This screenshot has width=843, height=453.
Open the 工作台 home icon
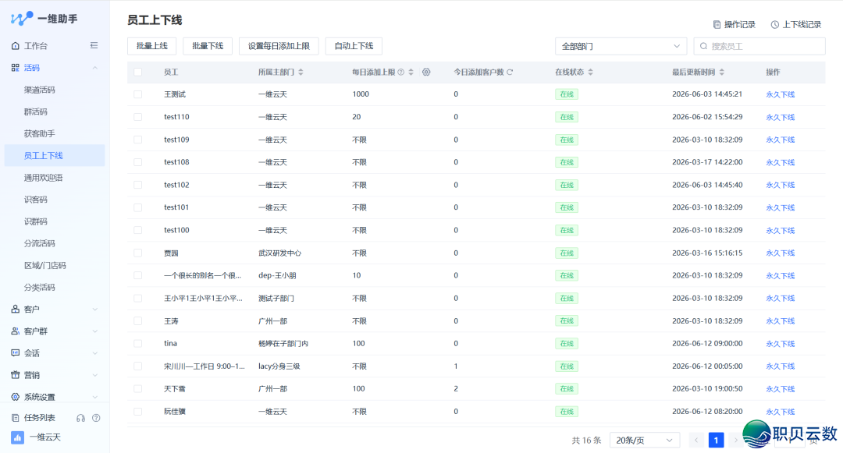pos(15,46)
